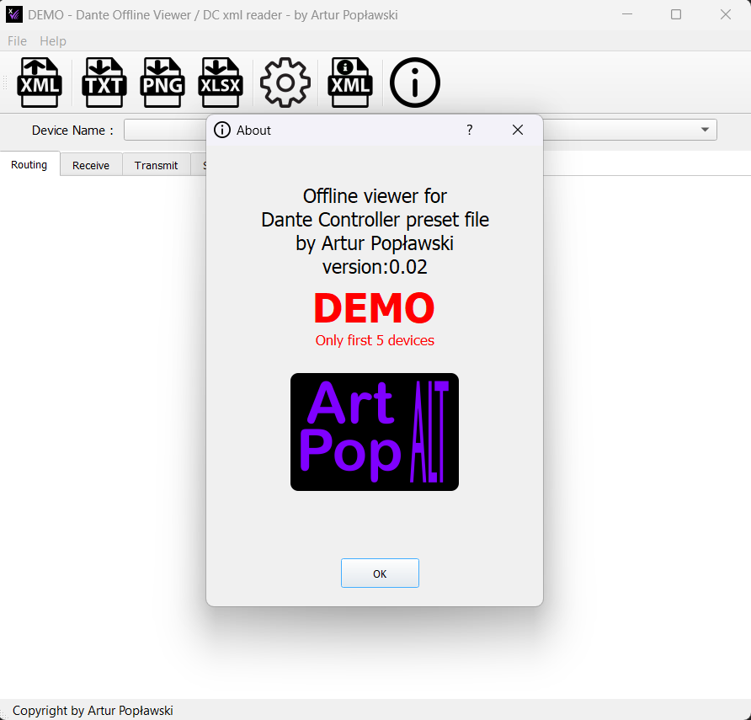Image resolution: width=751 pixels, height=720 pixels.
Task: Export to TXT file icon
Action: [104, 83]
